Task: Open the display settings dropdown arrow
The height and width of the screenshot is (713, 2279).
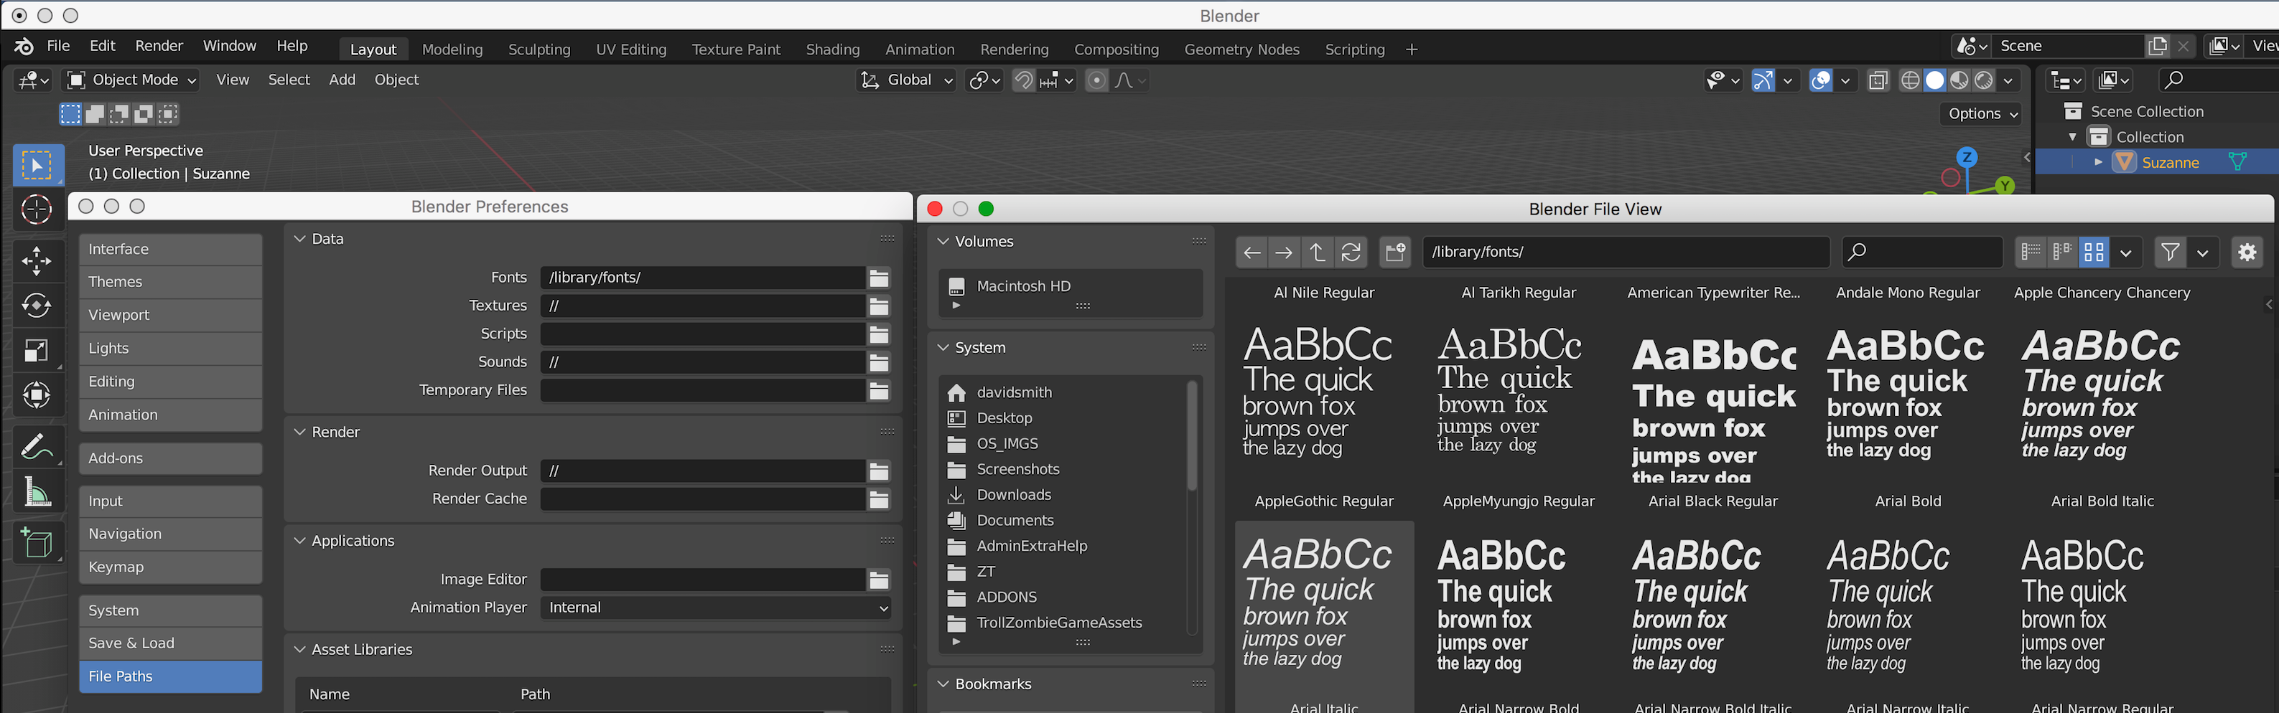Action: 2125,252
